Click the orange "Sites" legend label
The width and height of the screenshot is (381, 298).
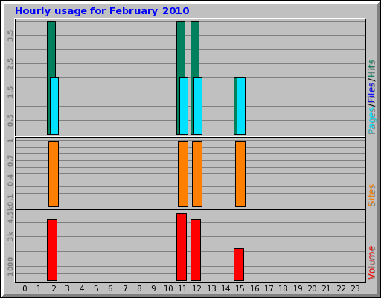[x=371, y=195]
